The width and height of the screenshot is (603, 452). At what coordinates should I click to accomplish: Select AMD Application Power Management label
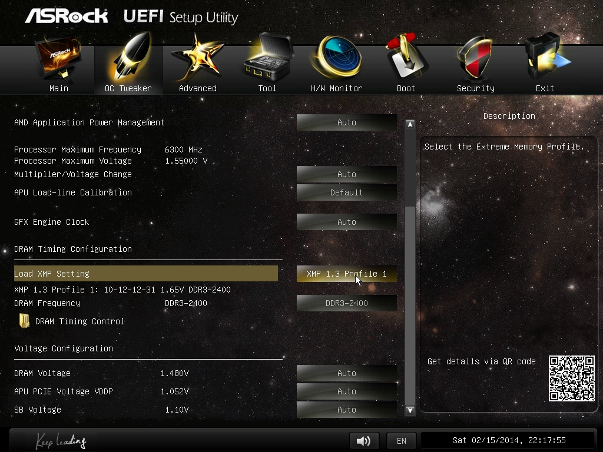click(x=90, y=122)
